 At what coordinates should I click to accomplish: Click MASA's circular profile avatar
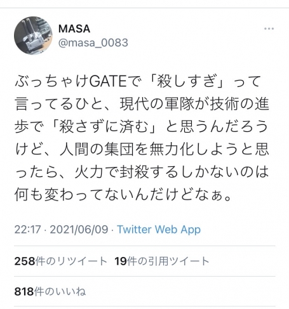point(33,36)
